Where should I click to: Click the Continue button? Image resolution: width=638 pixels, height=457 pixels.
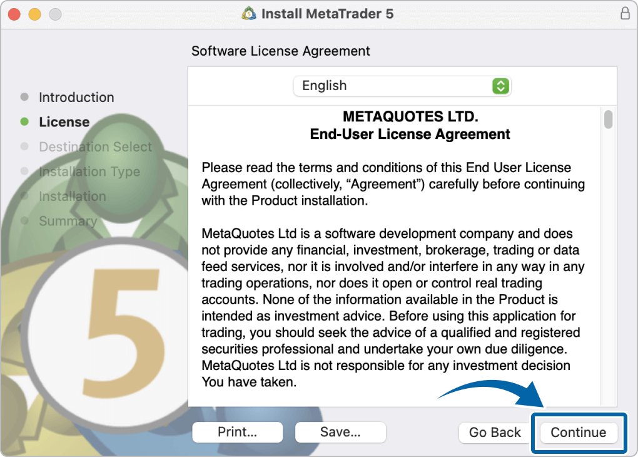tap(578, 432)
